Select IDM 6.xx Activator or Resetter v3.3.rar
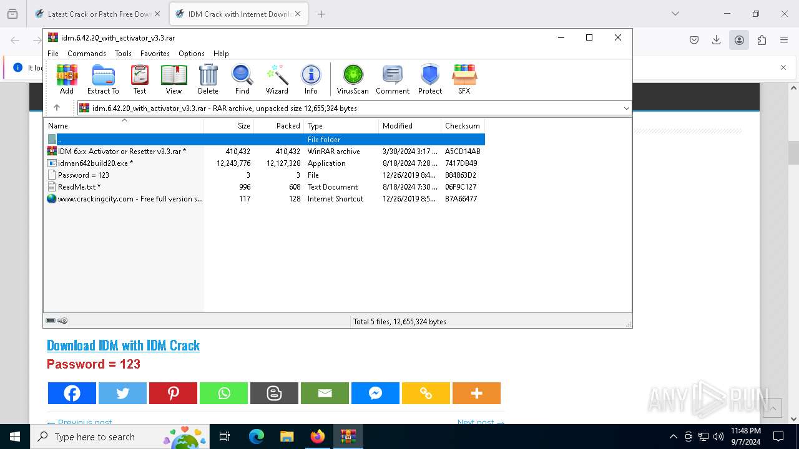 click(x=265, y=151)
